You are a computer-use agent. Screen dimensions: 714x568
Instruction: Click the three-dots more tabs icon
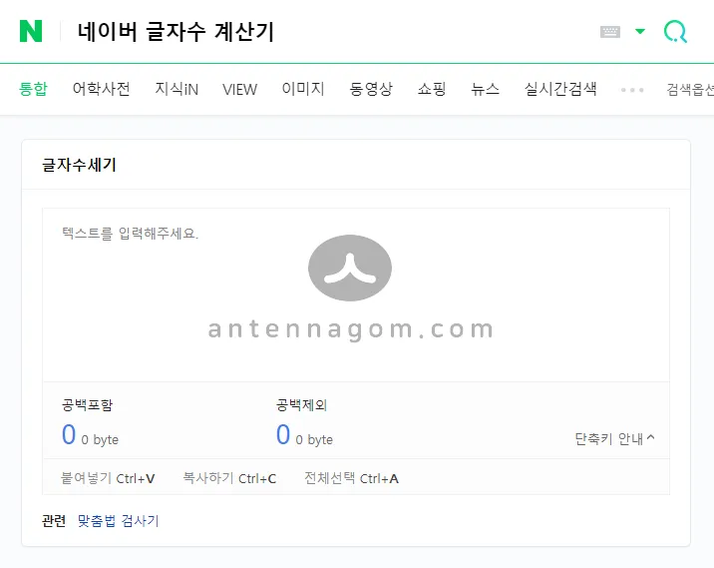[632, 89]
